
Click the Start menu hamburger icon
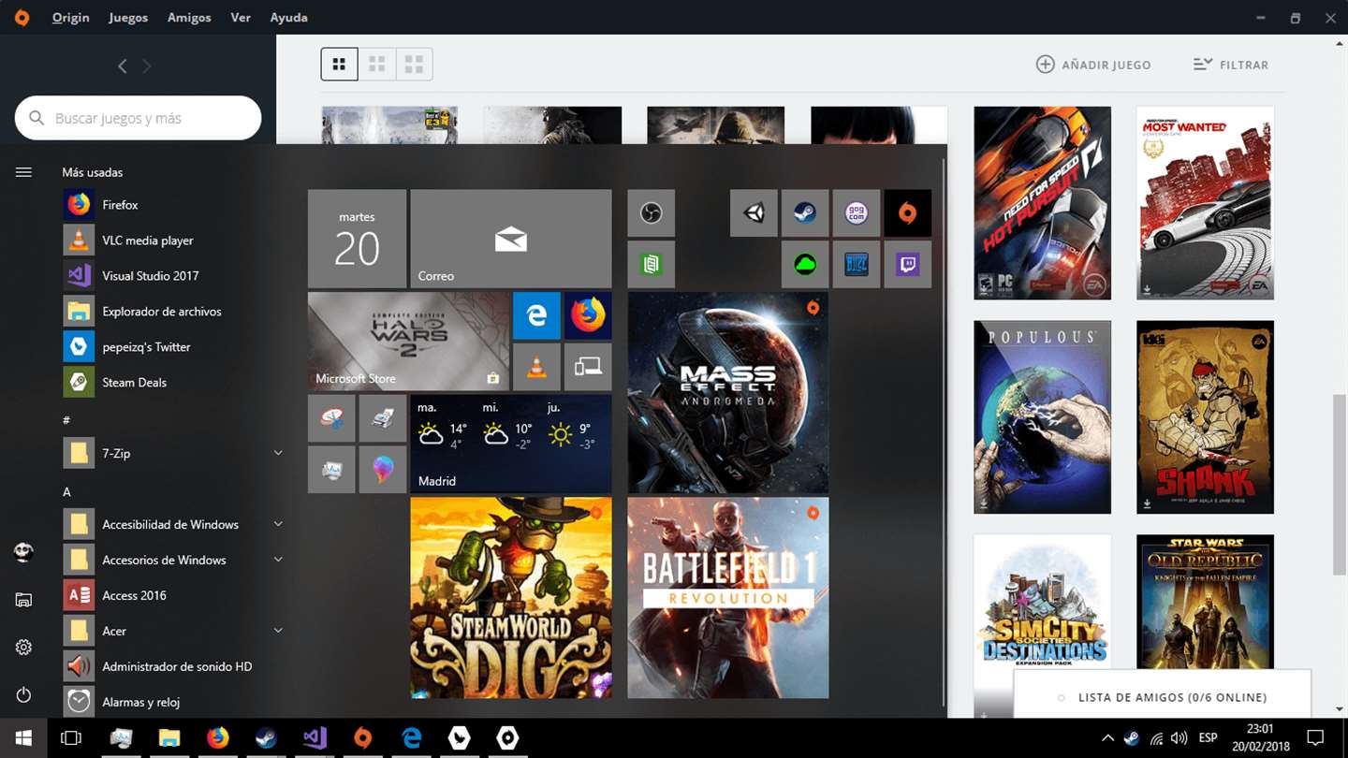[x=23, y=172]
